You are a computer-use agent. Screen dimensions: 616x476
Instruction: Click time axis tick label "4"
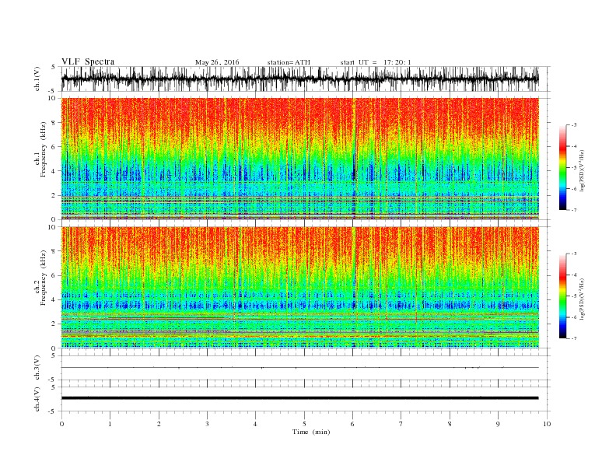point(255,424)
